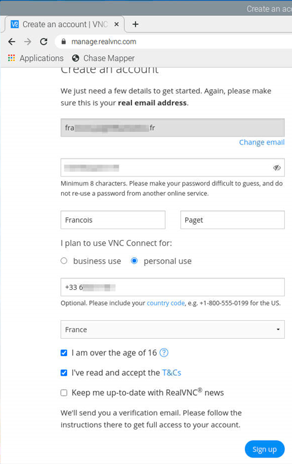Select the personal use radio button
292x464 pixels.
(134, 261)
